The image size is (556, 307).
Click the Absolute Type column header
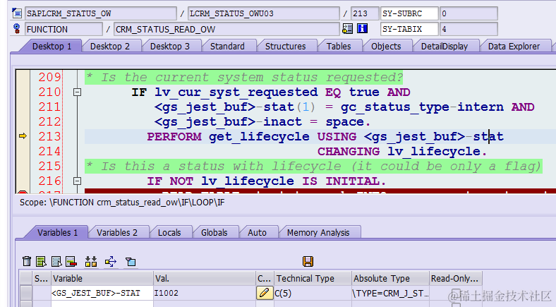(390, 279)
